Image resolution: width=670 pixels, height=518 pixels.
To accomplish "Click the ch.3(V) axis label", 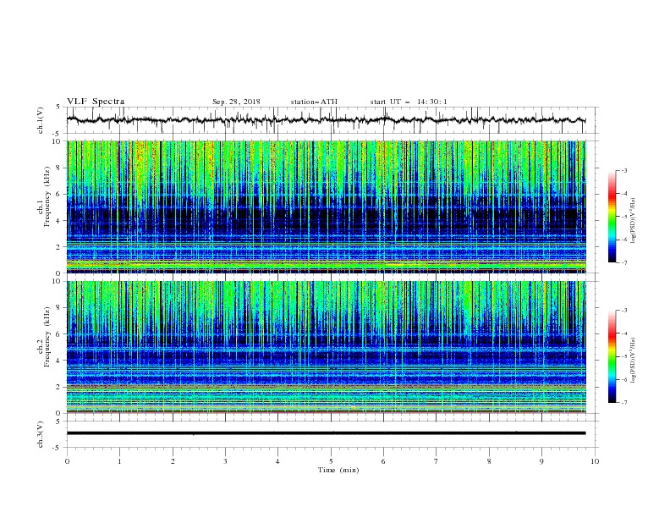I will [41, 434].
